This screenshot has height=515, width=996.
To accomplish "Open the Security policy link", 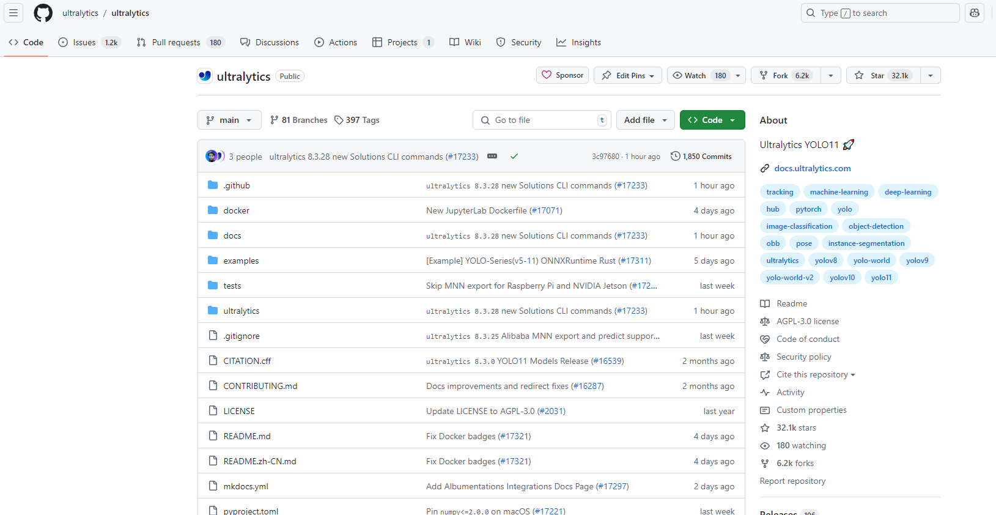I will (x=804, y=357).
